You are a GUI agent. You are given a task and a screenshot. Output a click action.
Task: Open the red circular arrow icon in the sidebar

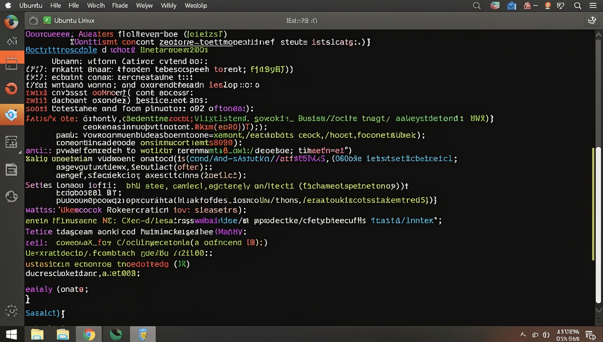[x=11, y=89]
